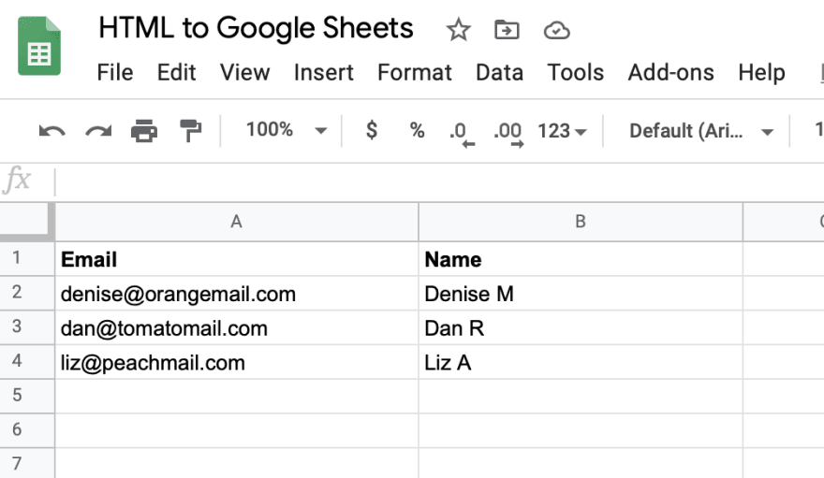The height and width of the screenshot is (478, 824).
Task: Click the redo arrow icon
Action: [x=98, y=131]
